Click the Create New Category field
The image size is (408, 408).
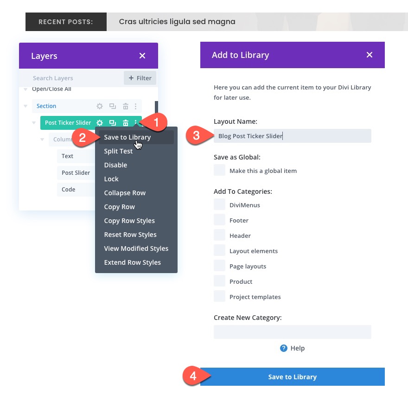pos(292,331)
